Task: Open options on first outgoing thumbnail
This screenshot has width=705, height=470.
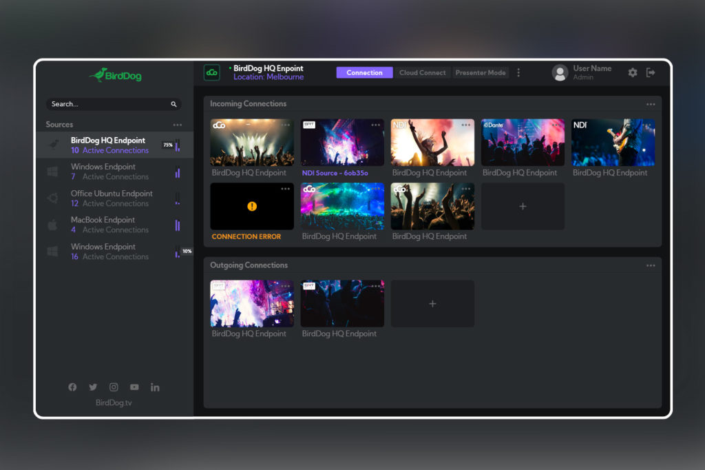Action: coord(286,286)
